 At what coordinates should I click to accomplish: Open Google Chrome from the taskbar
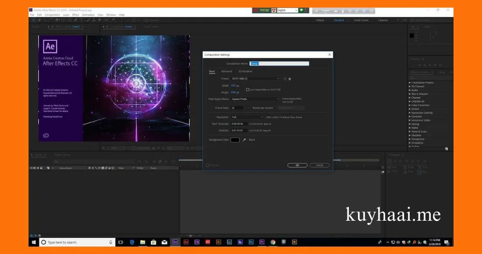(273, 242)
